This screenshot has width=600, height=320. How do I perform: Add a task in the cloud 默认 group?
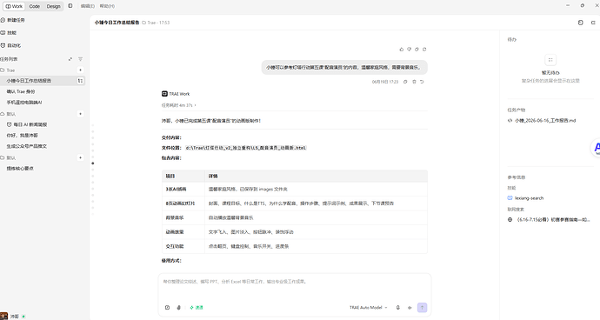[x=80, y=114]
